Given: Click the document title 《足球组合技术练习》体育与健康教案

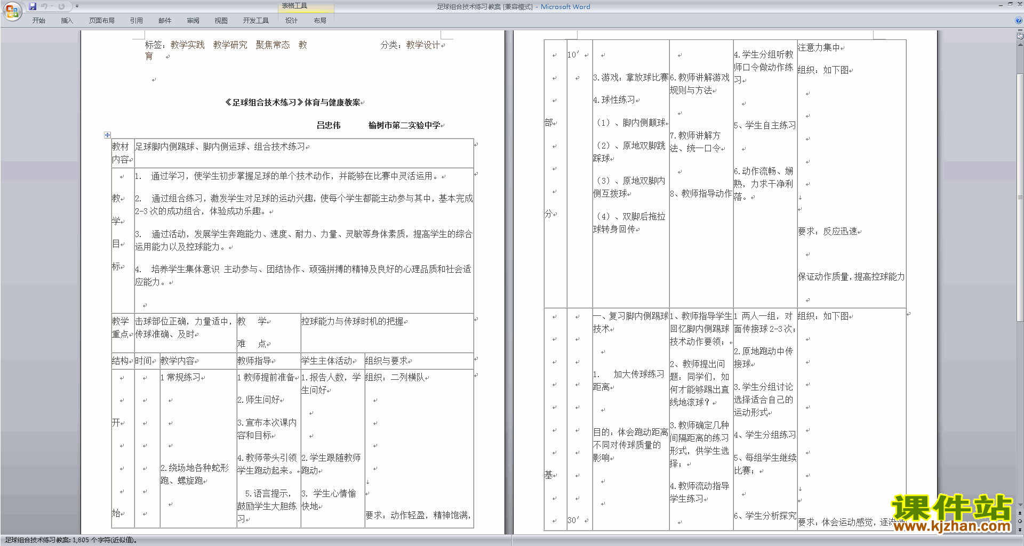Looking at the screenshot, I should click(292, 102).
